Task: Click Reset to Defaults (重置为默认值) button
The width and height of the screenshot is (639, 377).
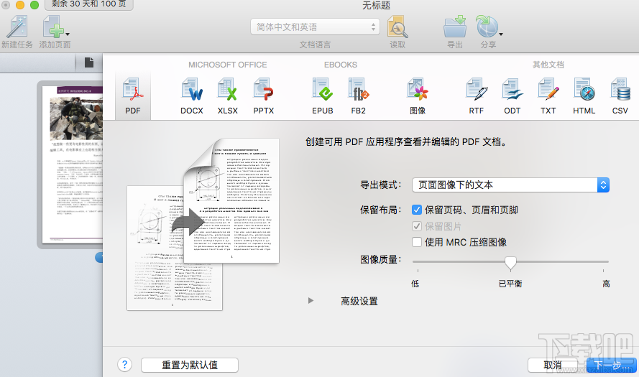Action: click(190, 365)
